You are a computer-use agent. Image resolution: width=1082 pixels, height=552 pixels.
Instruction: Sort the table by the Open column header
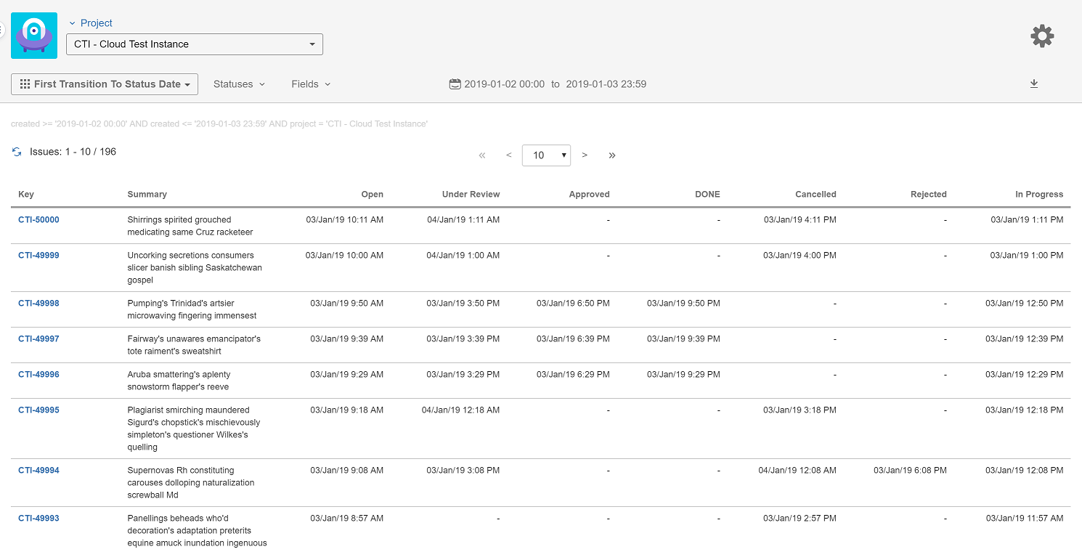[372, 194]
